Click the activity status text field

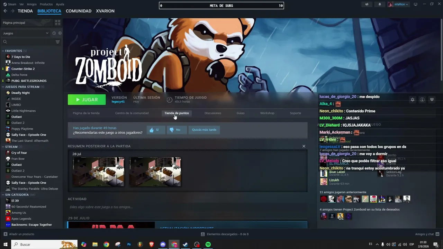[187, 207]
